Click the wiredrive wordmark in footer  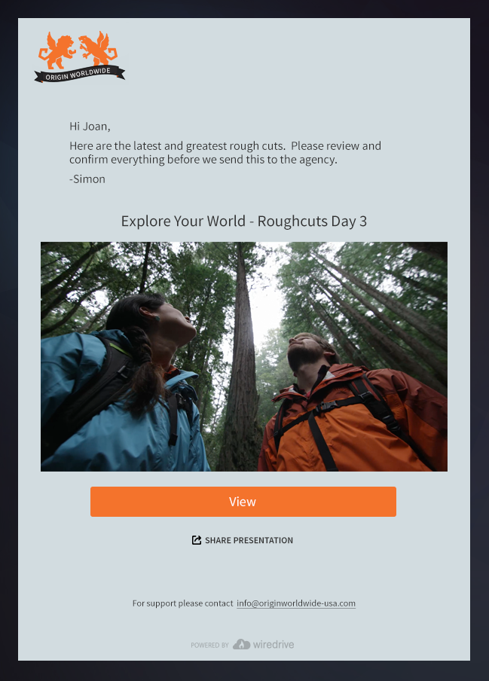(x=274, y=645)
